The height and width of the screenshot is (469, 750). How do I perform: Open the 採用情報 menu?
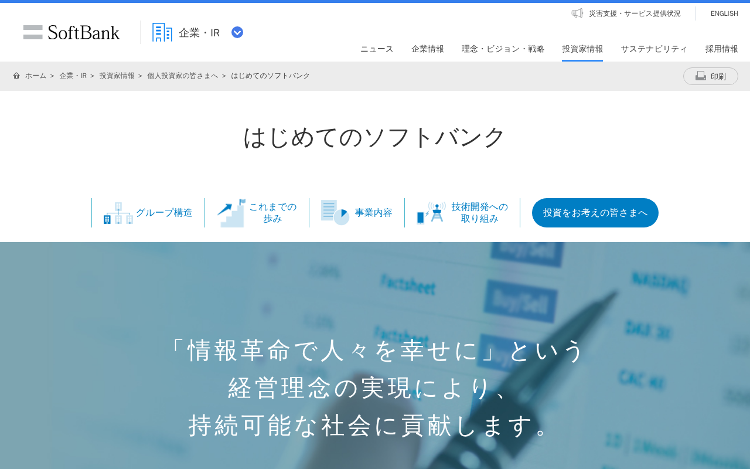click(x=722, y=49)
